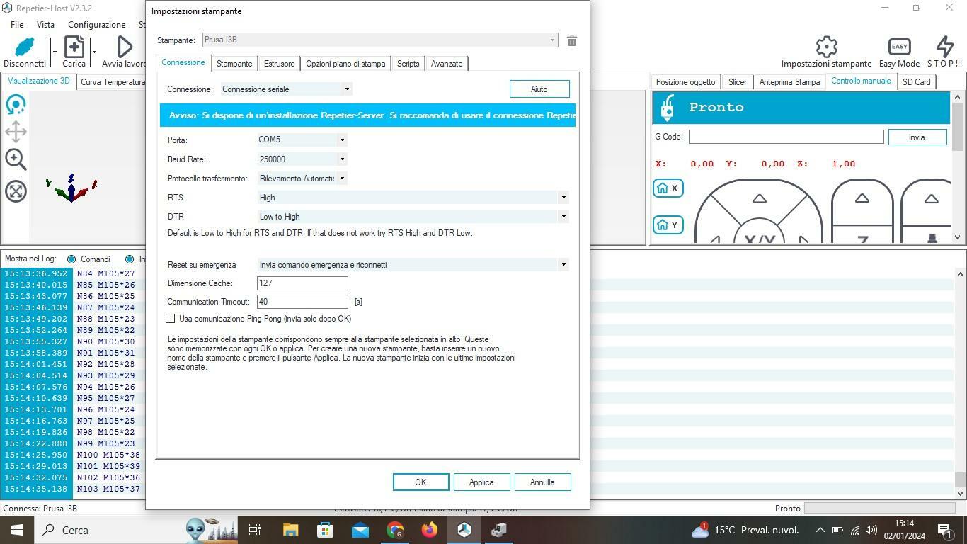Home the X axis
The image size is (967, 544).
pyautogui.click(x=668, y=188)
